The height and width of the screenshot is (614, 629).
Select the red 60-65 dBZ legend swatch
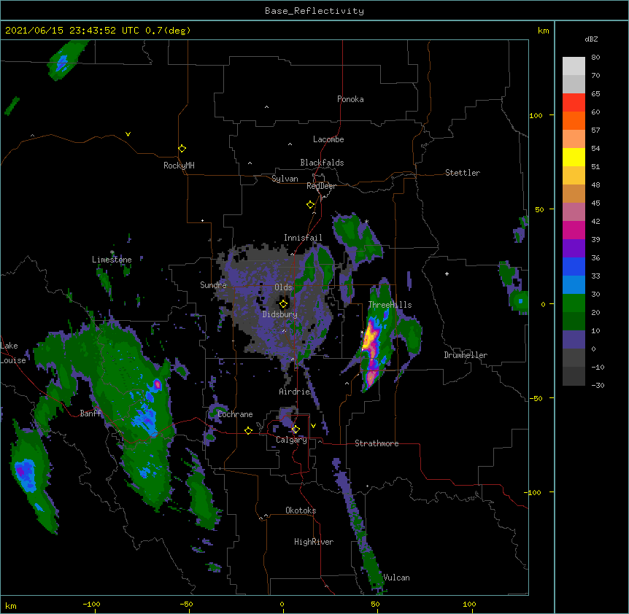574,103
